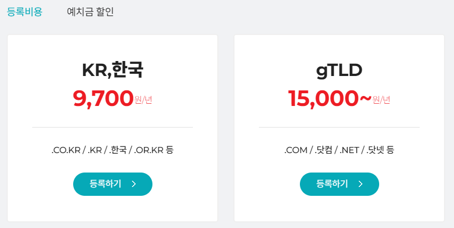The height and width of the screenshot is (228, 454).
Task: Click 원/년 unit label beside 15,000~
Action: (381, 100)
